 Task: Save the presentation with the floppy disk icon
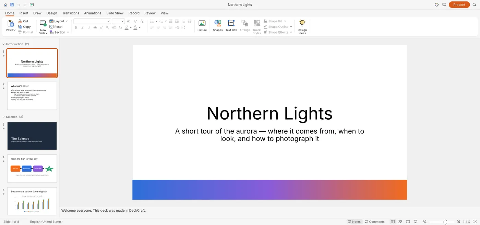[12, 5]
